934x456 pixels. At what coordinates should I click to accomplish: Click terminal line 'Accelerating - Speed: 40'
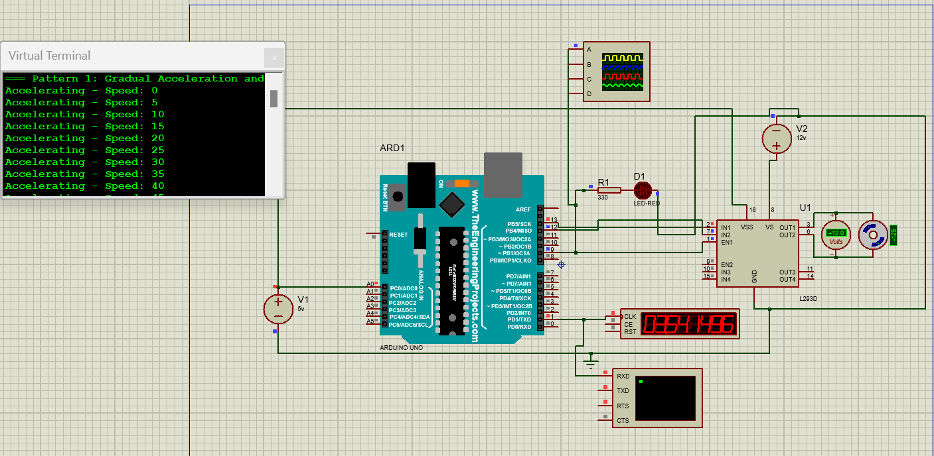click(x=85, y=186)
